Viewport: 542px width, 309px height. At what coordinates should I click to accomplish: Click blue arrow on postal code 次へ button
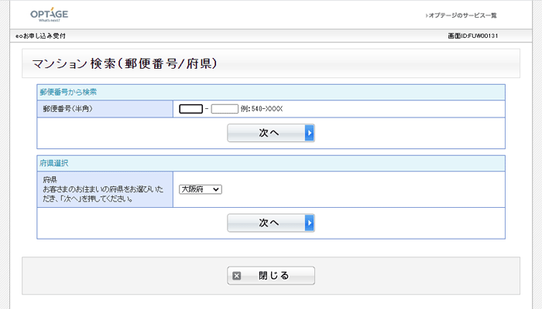coord(310,133)
